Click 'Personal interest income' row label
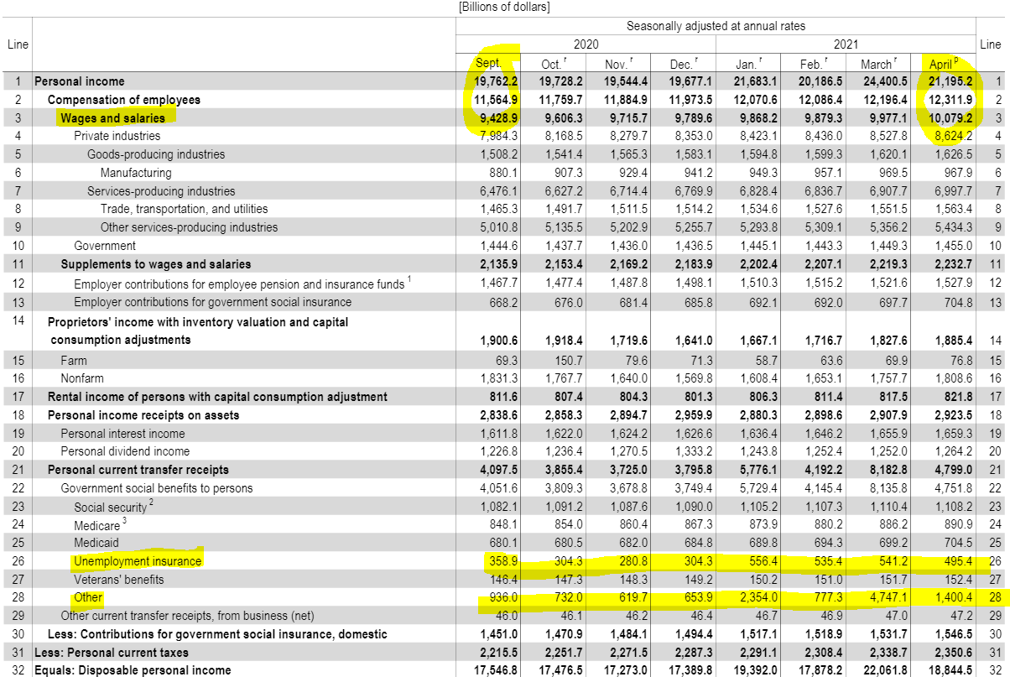Viewport: 1010px width, 677px height. point(122,434)
